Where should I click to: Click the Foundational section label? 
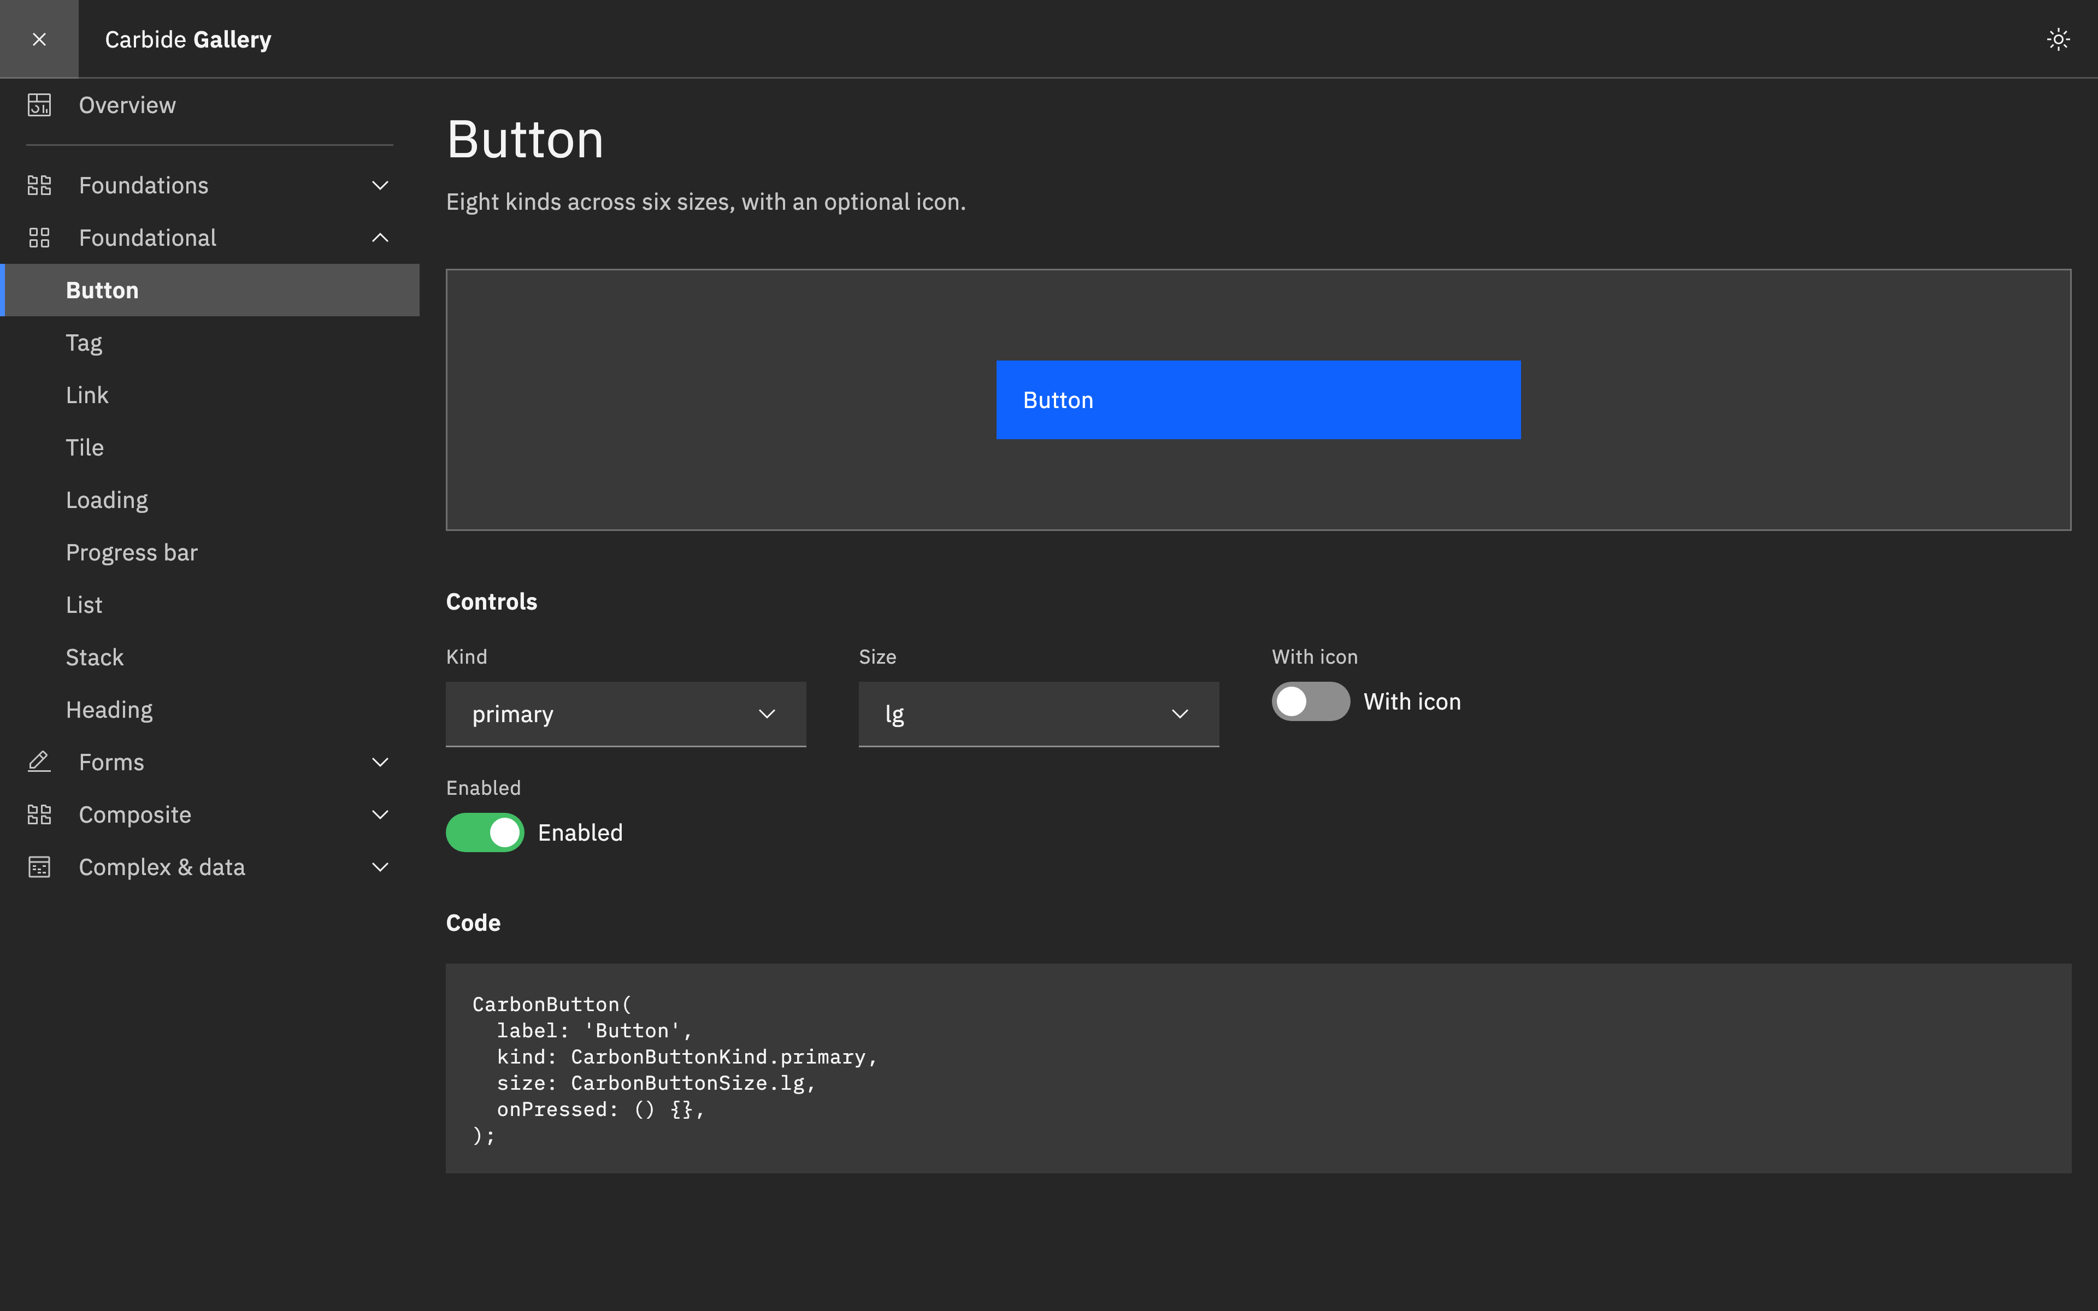[x=148, y=238]
